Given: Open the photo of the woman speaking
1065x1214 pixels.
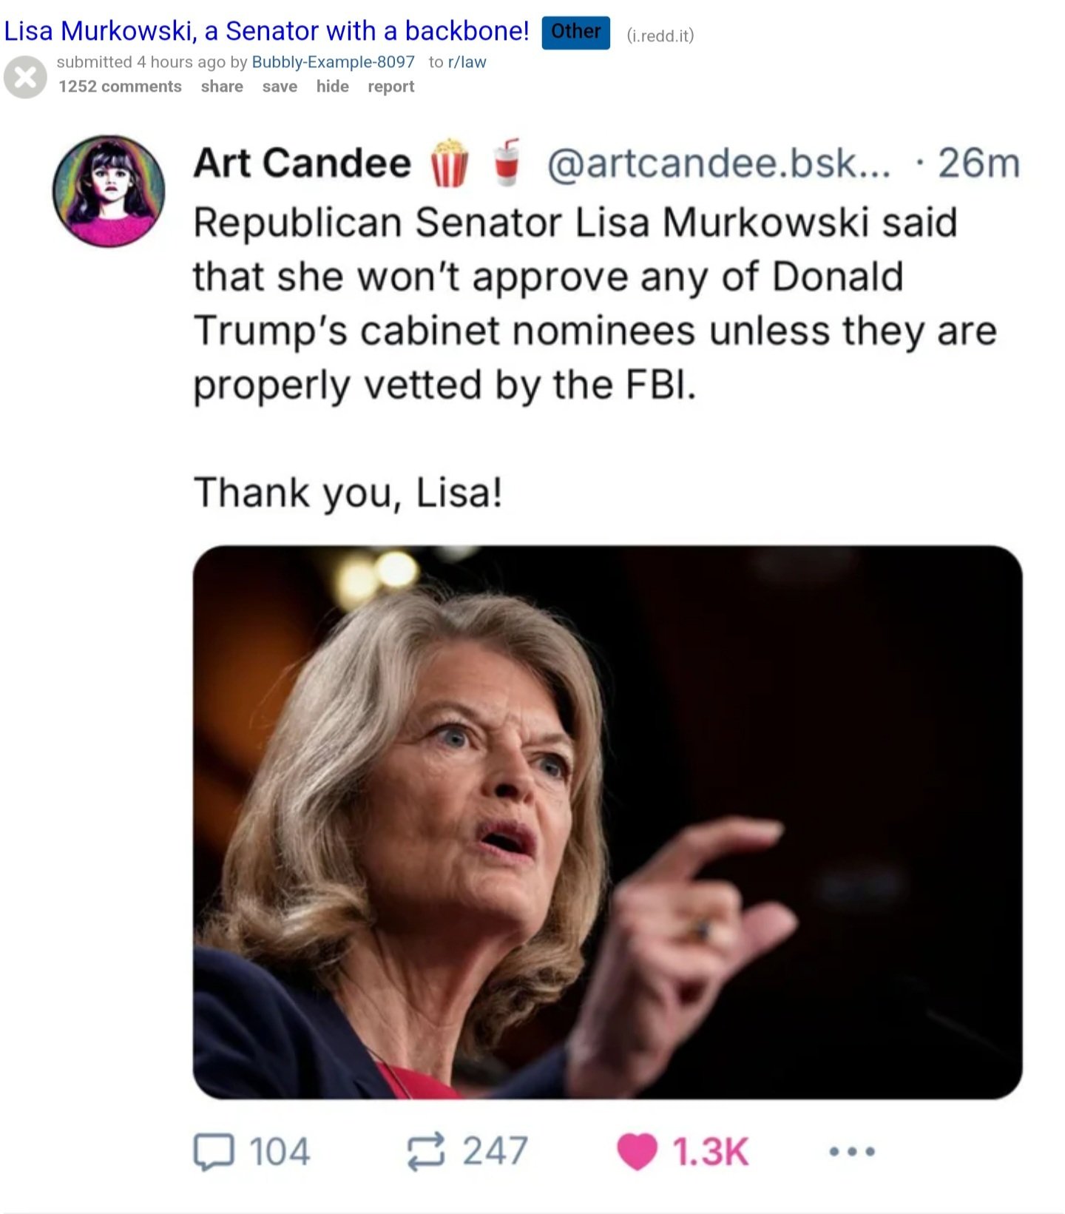Looking at the screenshot, I should point(607,821).
